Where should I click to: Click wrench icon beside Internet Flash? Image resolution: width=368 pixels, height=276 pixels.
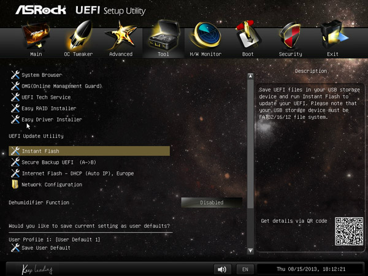[15, 174]
